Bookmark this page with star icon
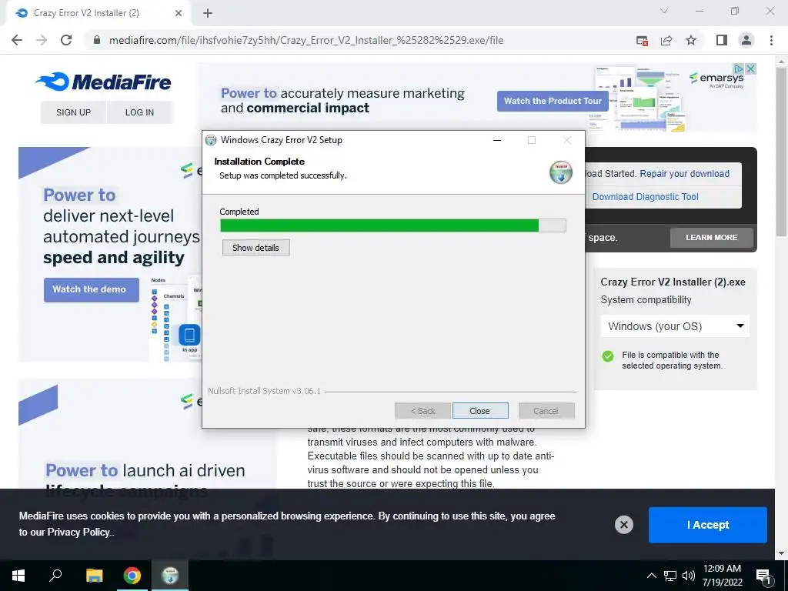 pos(691,40)
